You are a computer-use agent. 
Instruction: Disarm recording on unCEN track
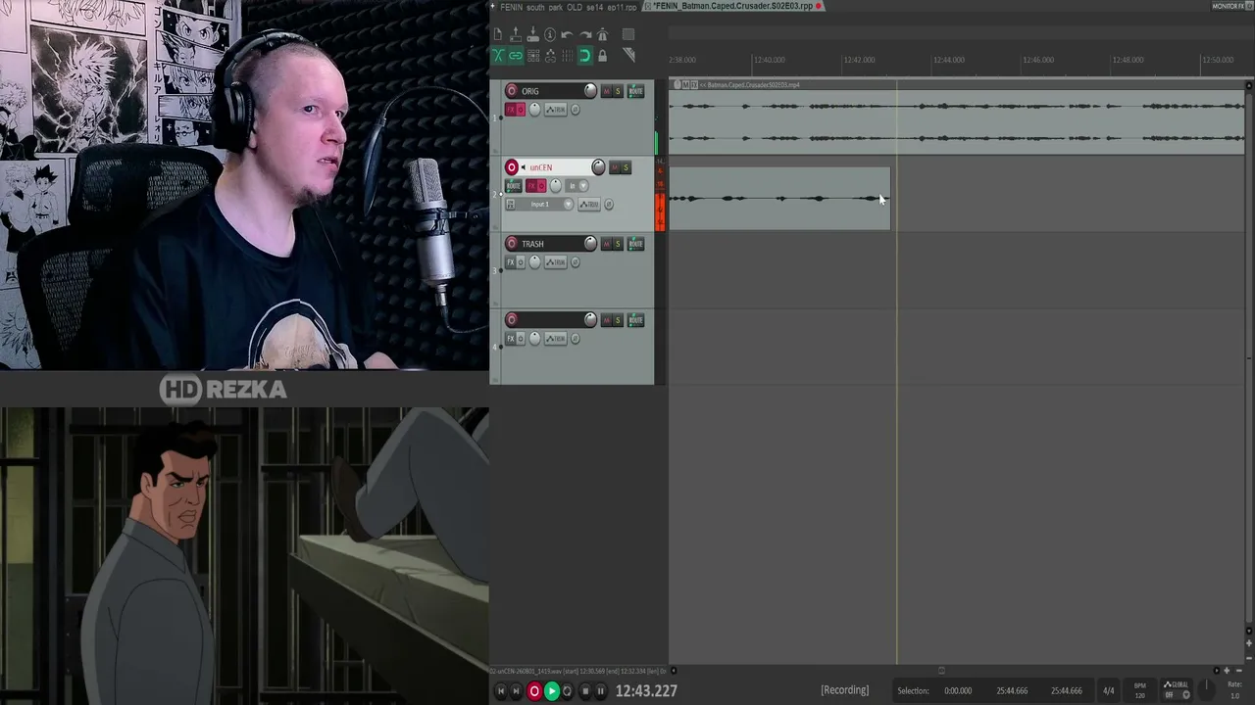(x=512, y=167)
